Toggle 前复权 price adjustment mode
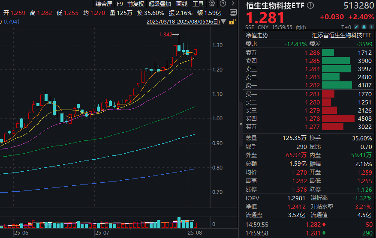 point(135,4)
